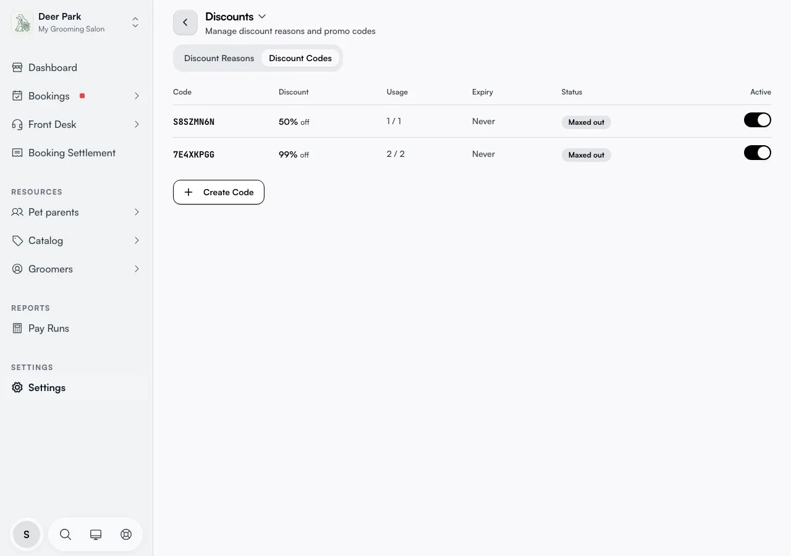Click the Code column header
Image resolution: width=791 pixels, height=556 pixels.
[182, 92]
